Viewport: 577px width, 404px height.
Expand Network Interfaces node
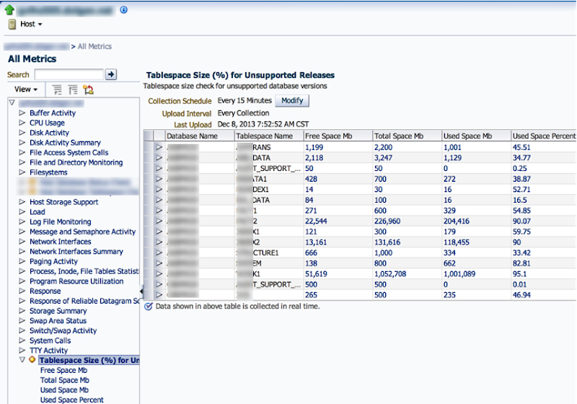(x=22, y=242)
